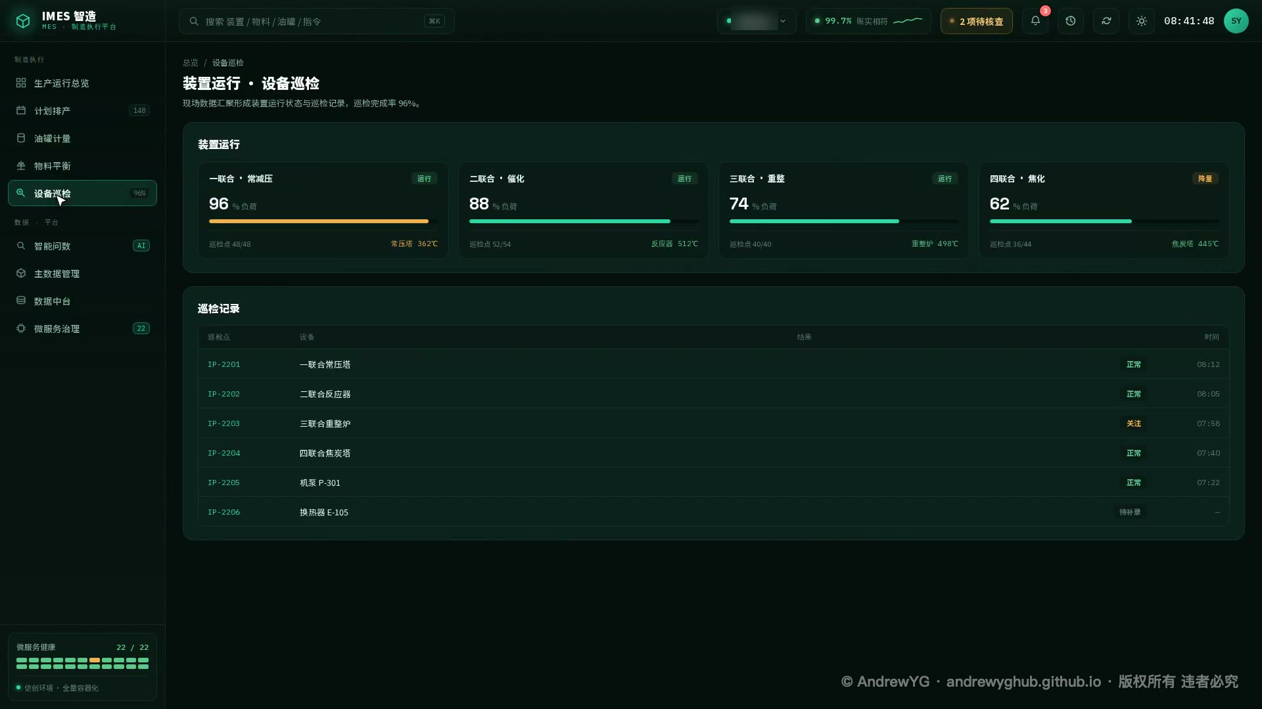Click the refresh icon in top bar
The width and height of the screenshot is (1262, 709).
point(1106,21)
